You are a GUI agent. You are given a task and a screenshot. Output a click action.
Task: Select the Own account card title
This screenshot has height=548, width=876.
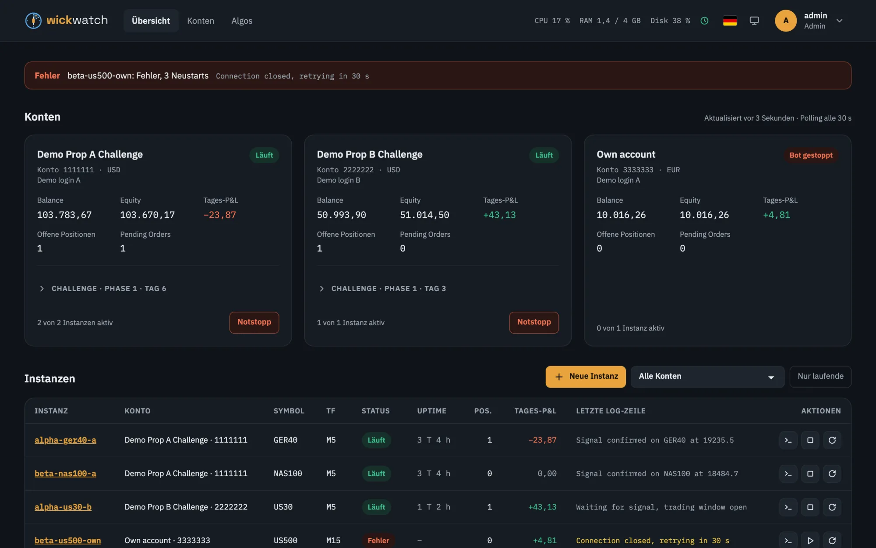[626, 154]
